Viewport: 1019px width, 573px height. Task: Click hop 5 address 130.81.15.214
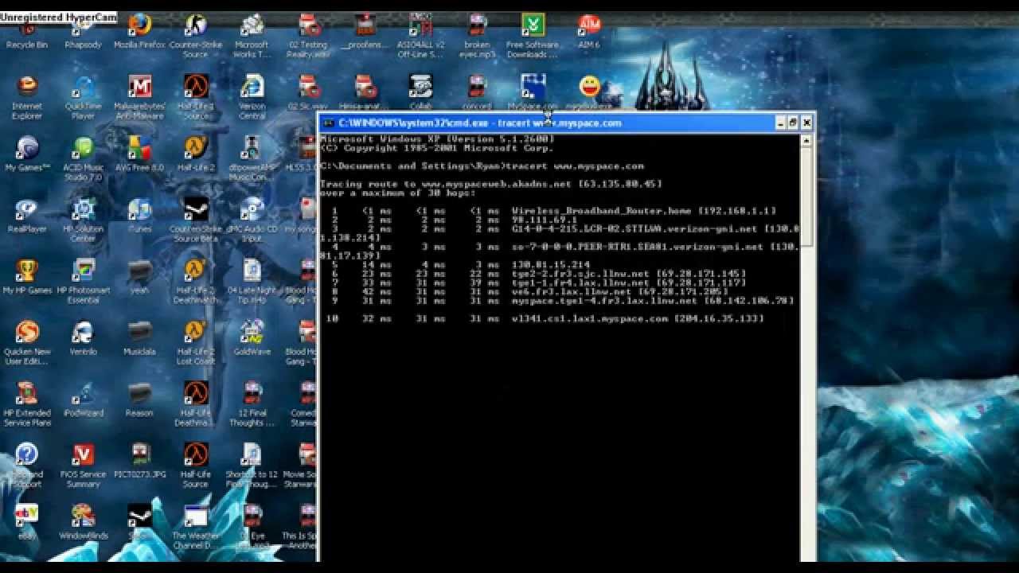click(551, 264)
